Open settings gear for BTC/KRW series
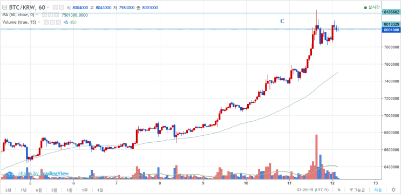401x194 pixels. (61, 8)
